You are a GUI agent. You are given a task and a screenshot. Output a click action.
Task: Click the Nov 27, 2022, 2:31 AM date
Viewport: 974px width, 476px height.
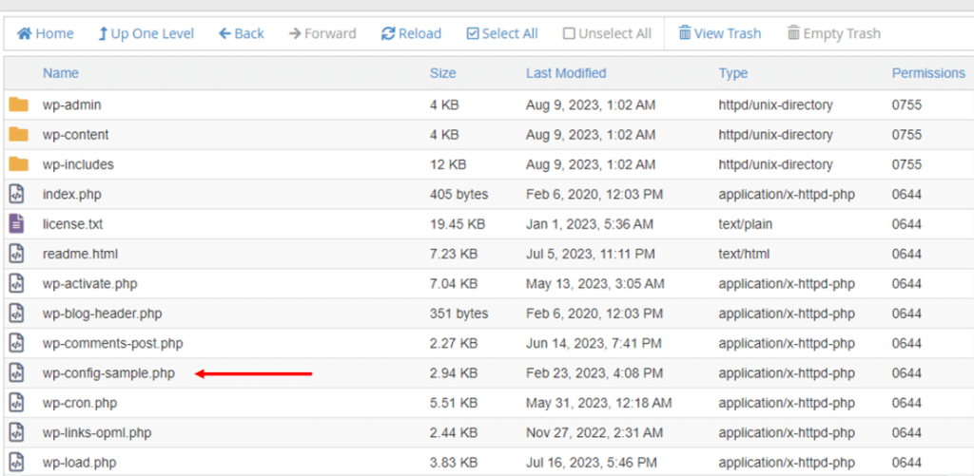point(594,432)
